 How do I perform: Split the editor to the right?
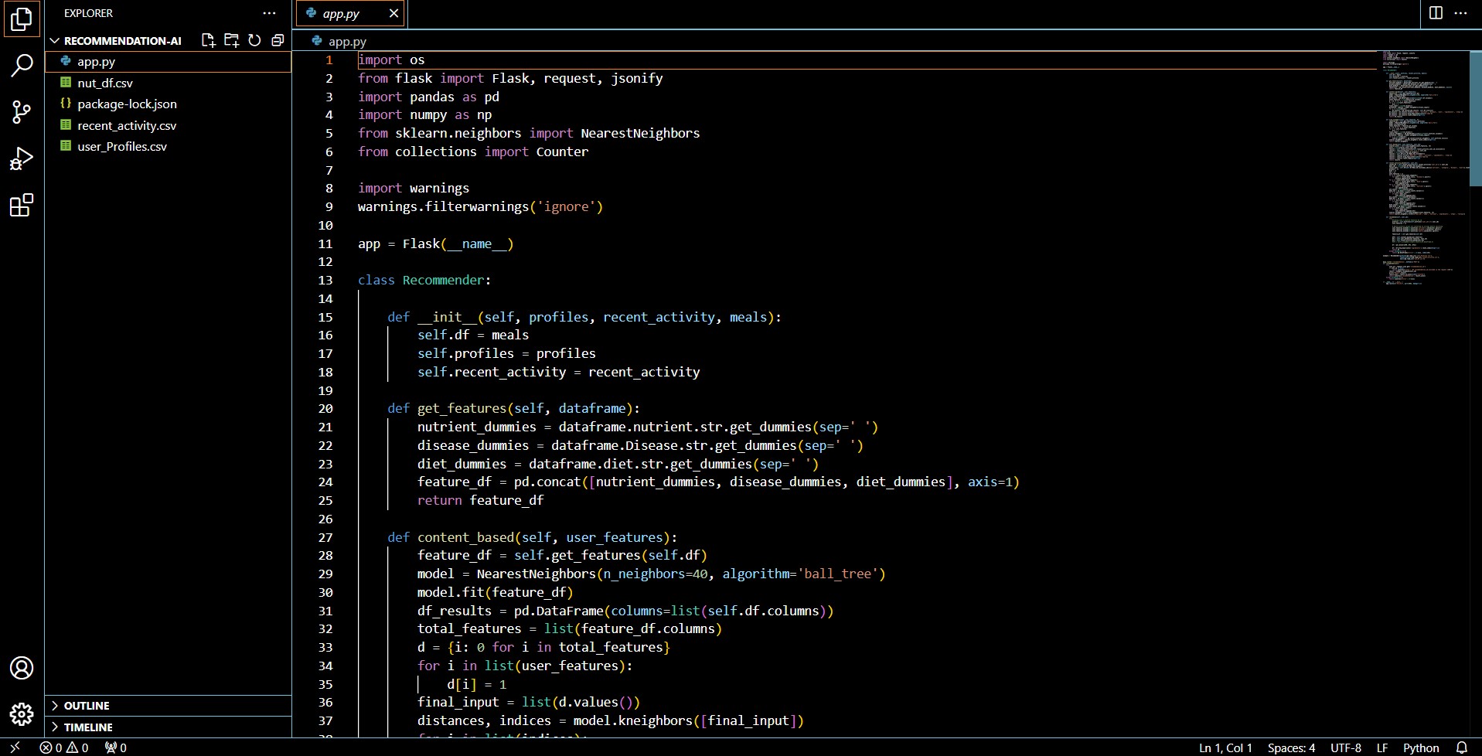[x=1436, y=13]
